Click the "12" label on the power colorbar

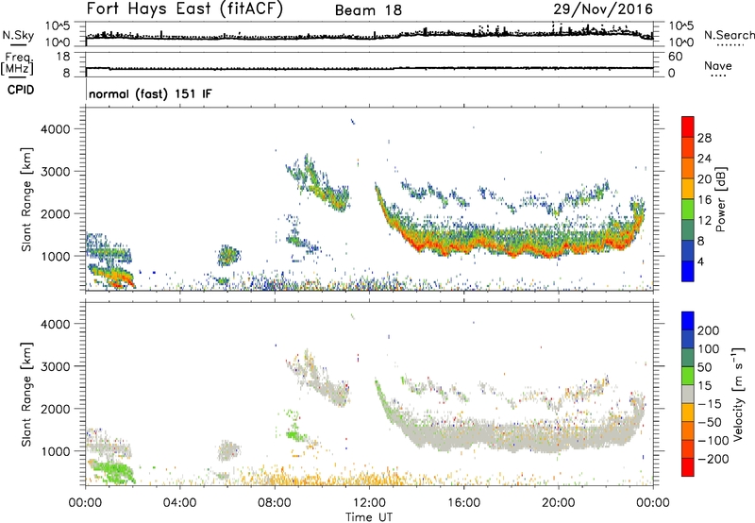[x=704, y=221]
